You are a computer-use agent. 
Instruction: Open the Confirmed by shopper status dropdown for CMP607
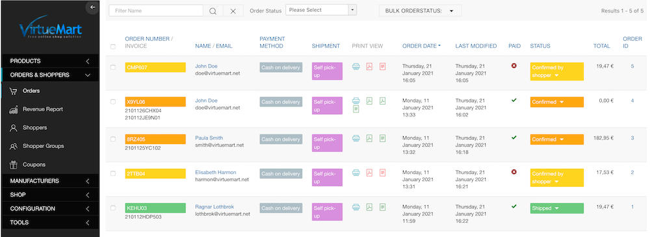click(x=557, y=71)
